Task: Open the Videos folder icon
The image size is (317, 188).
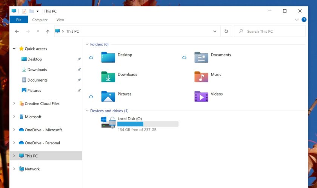Action: click(x=201, y=96)
